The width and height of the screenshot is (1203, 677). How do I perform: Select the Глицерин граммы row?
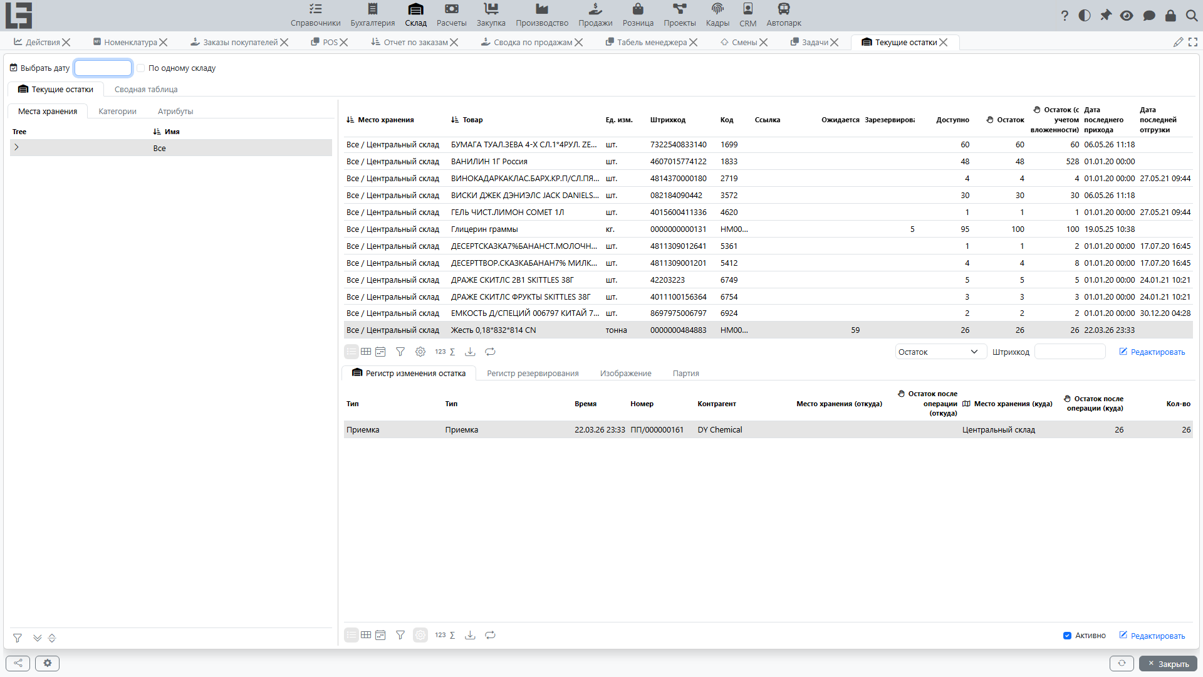coord(768,229)
